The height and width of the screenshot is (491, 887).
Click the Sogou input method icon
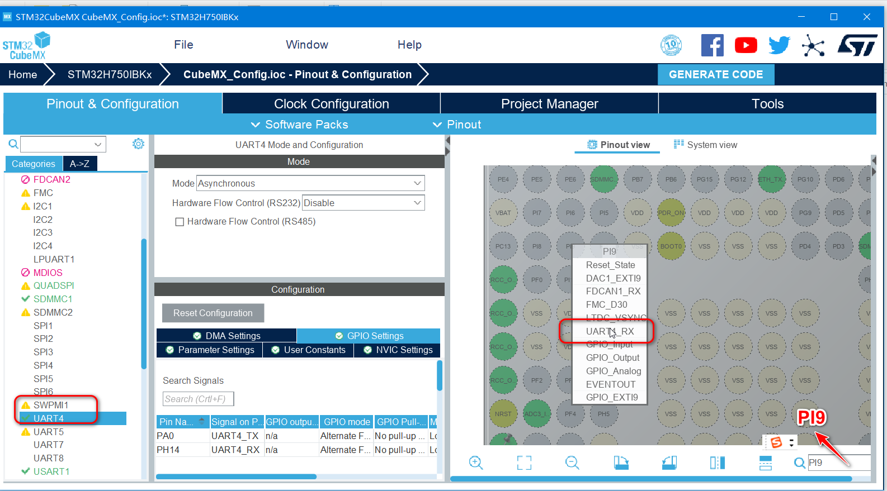[x=776, y=442]
